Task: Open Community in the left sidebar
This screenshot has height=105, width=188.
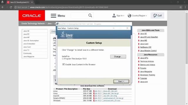Action: point(27,53)
